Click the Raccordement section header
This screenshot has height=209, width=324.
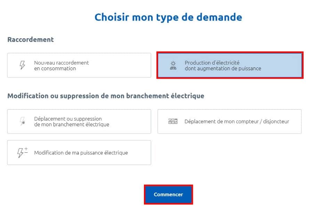(30, 40)
